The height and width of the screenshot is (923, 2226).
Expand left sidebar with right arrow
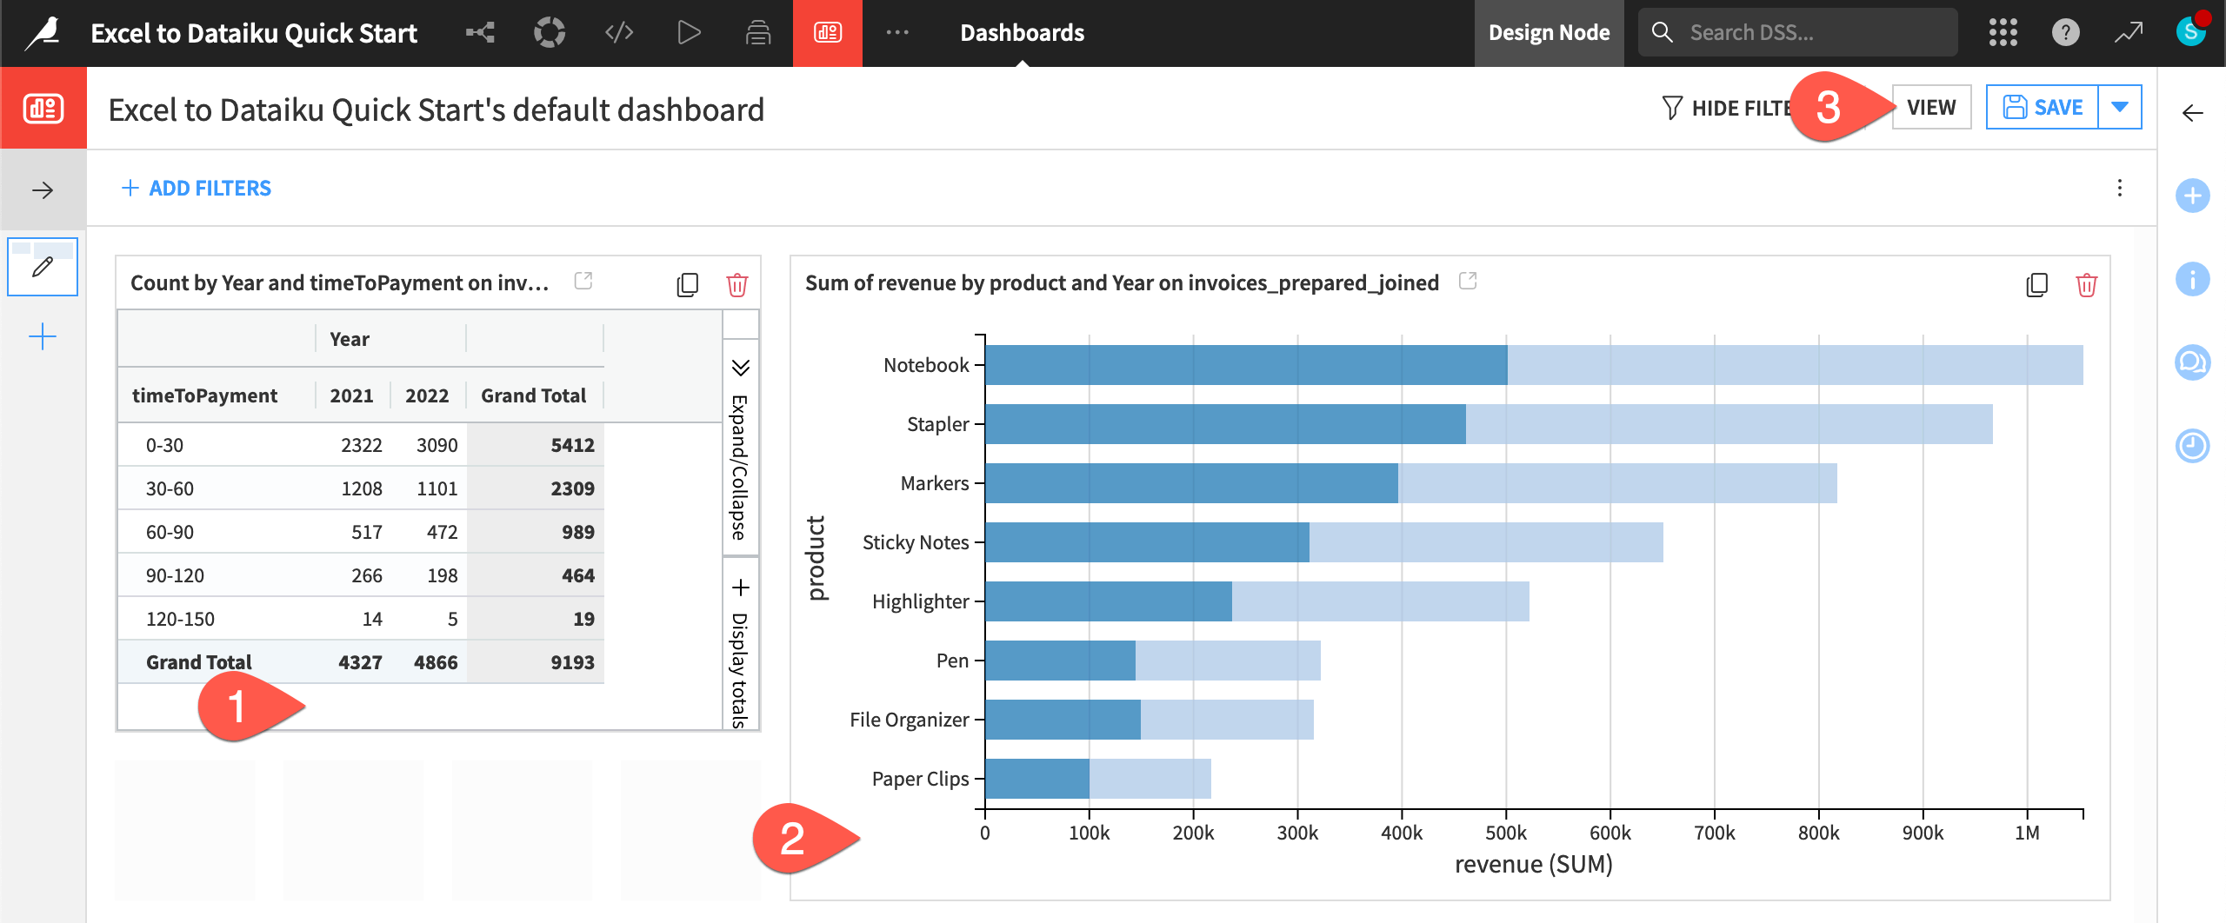pos(43,189)
